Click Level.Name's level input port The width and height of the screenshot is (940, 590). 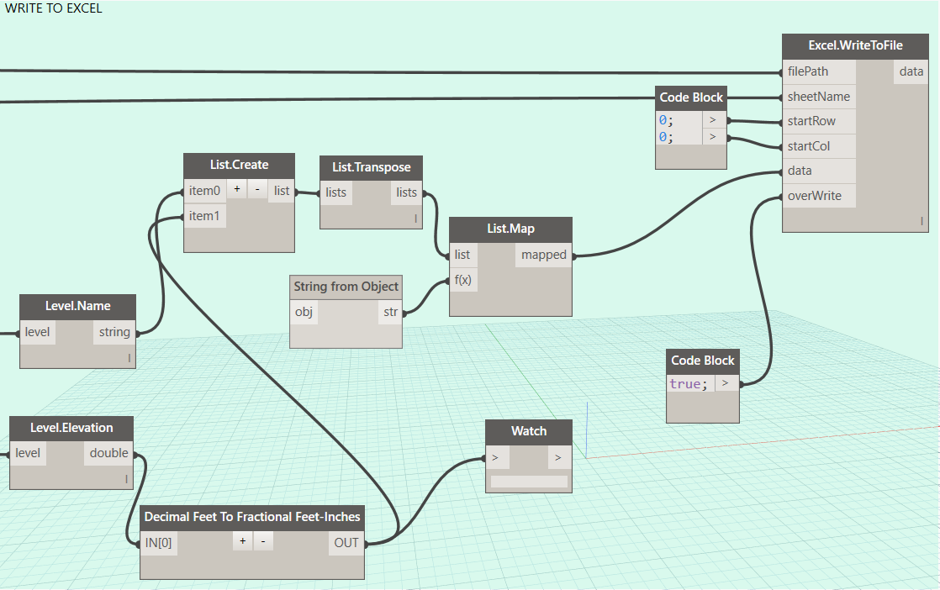pyautogui.click(x=38, y=332)
